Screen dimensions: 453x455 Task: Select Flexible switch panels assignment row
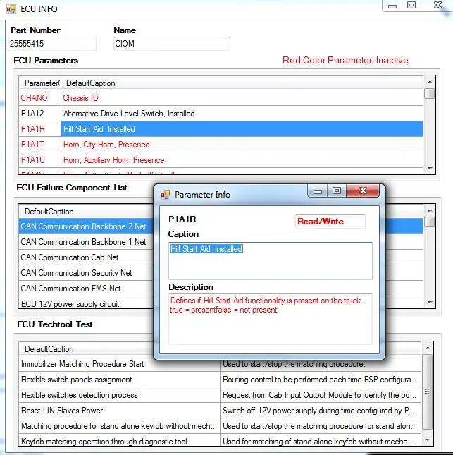coord(220,380)
